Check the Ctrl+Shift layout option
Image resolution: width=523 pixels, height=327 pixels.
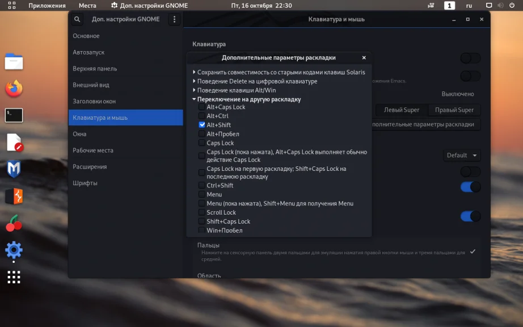[202, 186]
